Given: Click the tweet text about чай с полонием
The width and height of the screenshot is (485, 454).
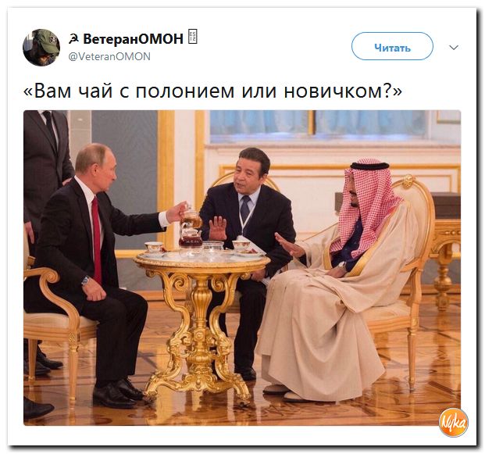Looking at the screenshot, I should point(212,91).
